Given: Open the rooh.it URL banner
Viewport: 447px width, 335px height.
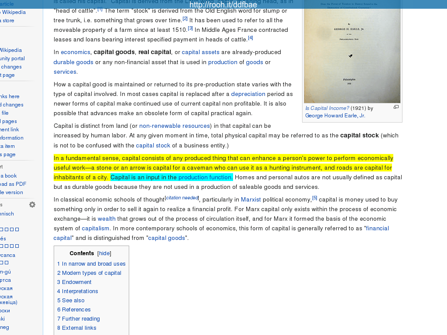Looking at the screenshot, I should click(x=223, y=5).
